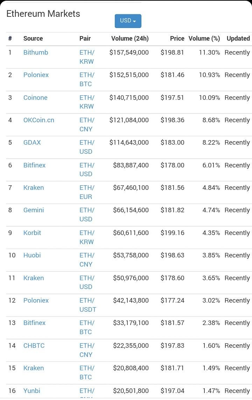This screenshot has height=400, width=252.
Task: Open Poloniex ETH/BTC pair link
Action: coord(86,80)
